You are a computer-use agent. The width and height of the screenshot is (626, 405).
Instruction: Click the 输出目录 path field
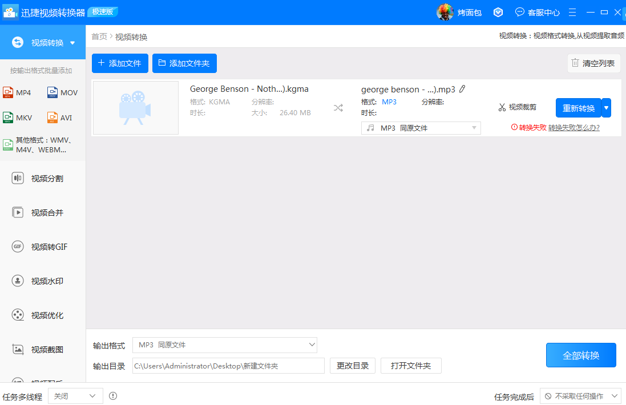click(x=228, y=366)
